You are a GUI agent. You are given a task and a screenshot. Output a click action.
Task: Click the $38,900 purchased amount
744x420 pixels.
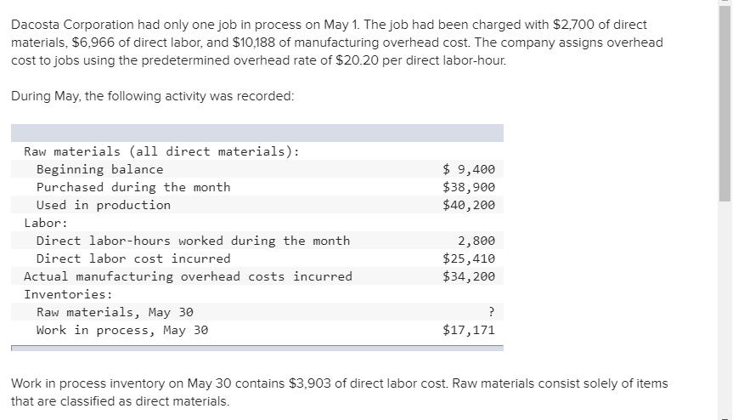coord(469,187)
